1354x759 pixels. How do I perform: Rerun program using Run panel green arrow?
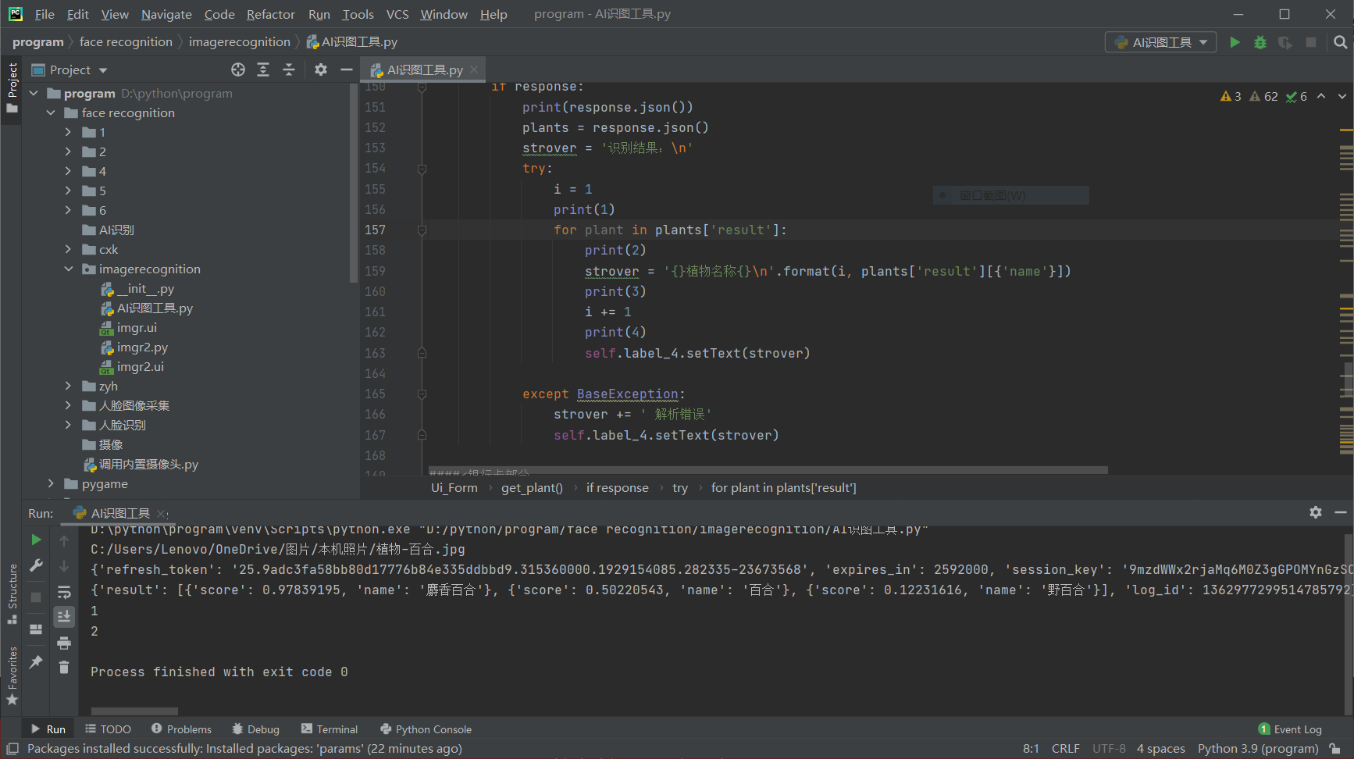[x=36, y=540]
